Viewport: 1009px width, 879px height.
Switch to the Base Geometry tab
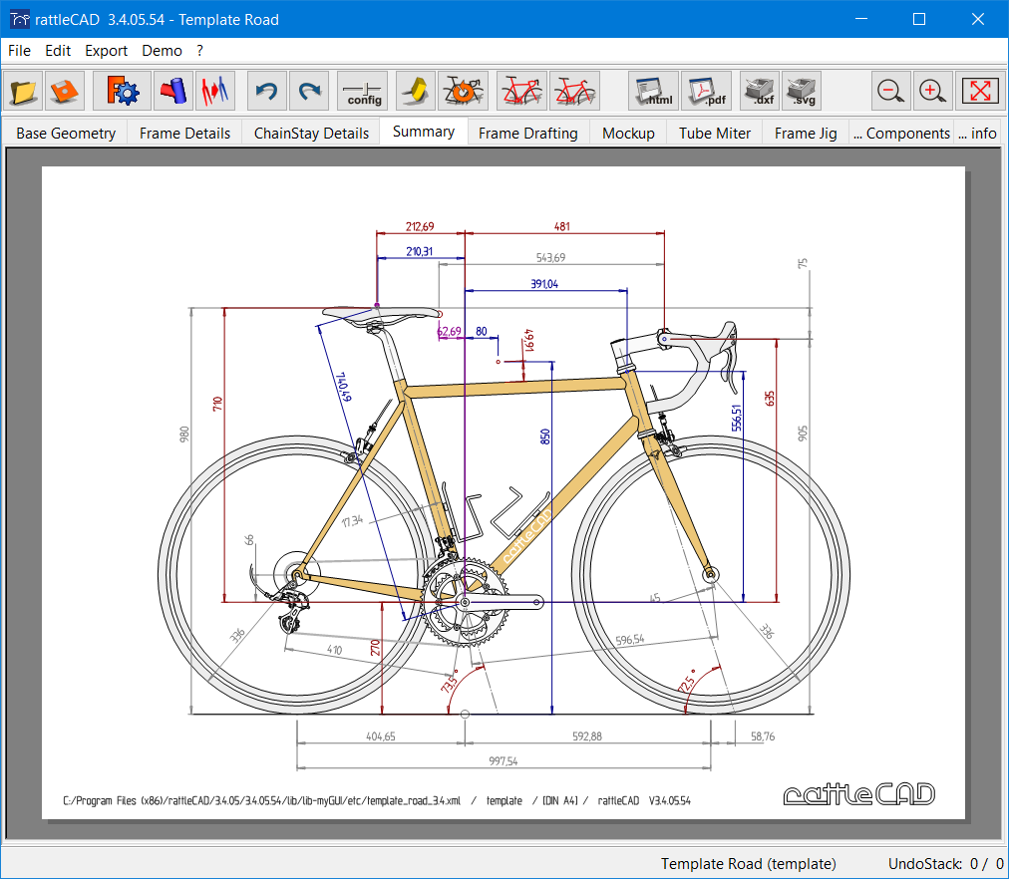66,133
